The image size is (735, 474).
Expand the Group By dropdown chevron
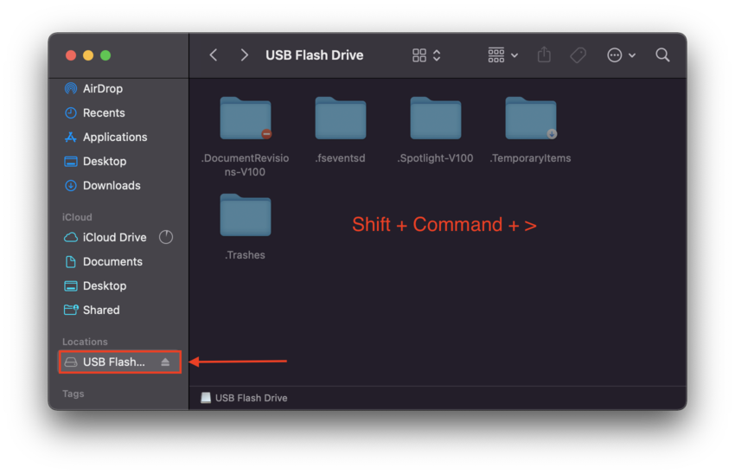pos(514,55)
